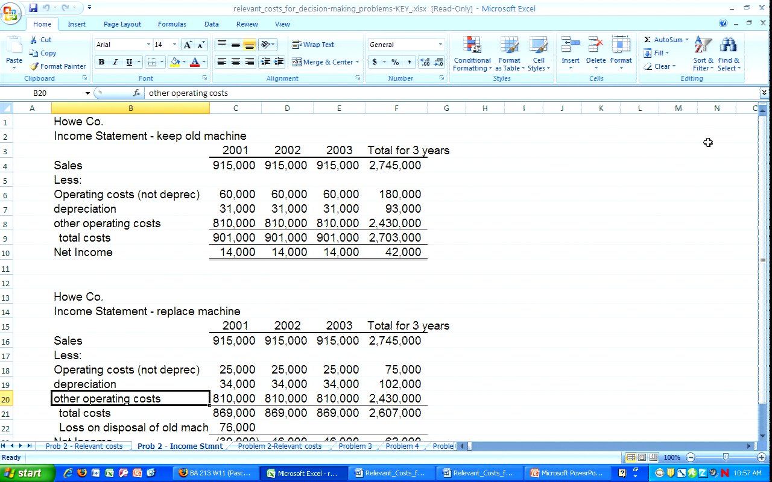Click the Percent Style icon
Screen dimensions: 772x482
[x=395, y=62]
